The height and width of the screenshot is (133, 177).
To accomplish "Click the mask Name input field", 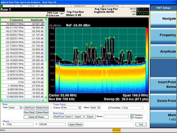I will click(x=116, y=117).
